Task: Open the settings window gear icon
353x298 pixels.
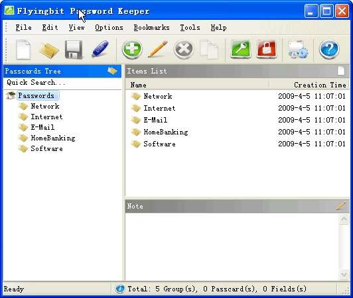Action: 298,50
